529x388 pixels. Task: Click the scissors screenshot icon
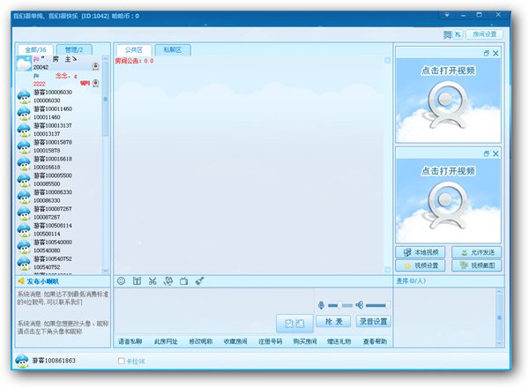[x=153, y=281]
